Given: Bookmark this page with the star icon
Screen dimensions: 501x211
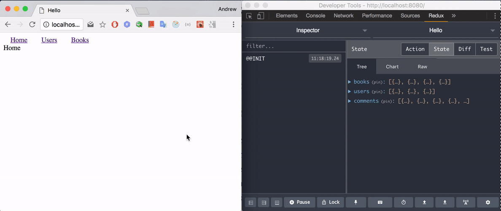Looking at the screenshot, I should tap(102, 24).
